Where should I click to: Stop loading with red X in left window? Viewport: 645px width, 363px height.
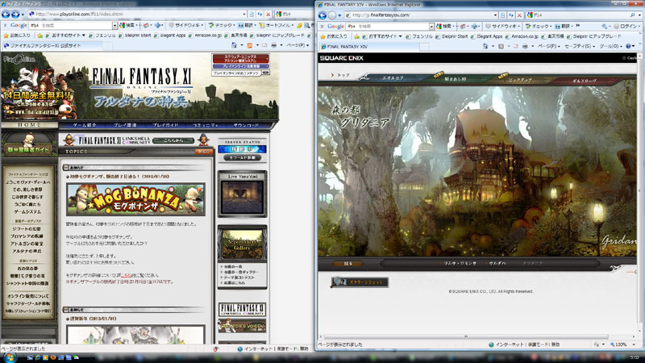pos(268,14)
